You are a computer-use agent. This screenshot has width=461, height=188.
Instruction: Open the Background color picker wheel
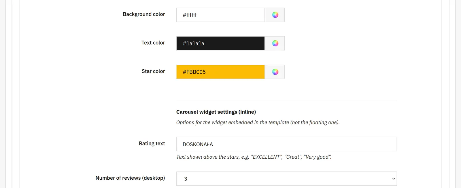[x=275, y=15]
